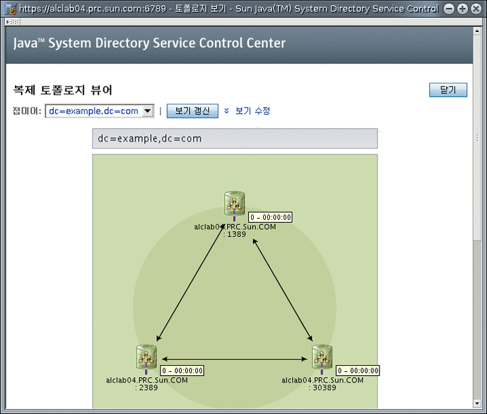487x414 pixels.
Task: Open the 보기 수정 link
Action: pyautogui.click(x=252, y=111)
